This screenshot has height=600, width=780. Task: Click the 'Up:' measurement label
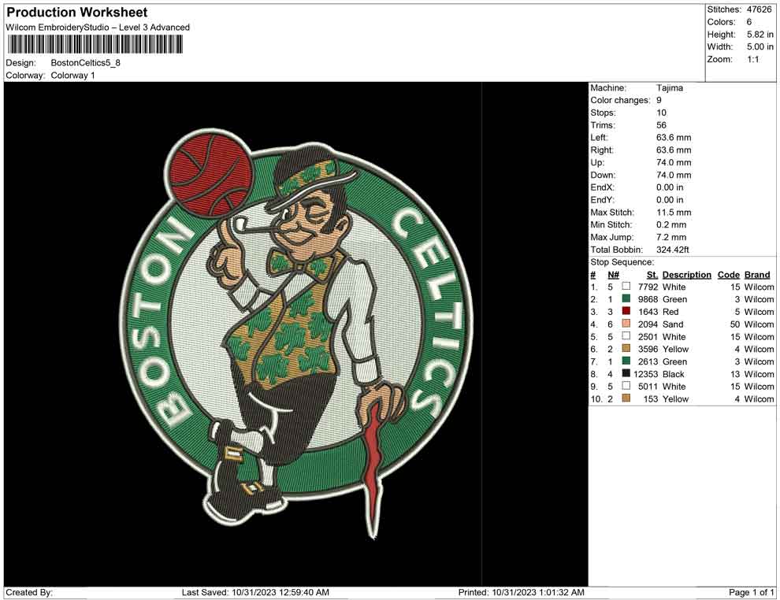tap(597, 162)
